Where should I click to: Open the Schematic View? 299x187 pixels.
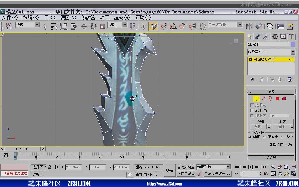coord(290,26)
